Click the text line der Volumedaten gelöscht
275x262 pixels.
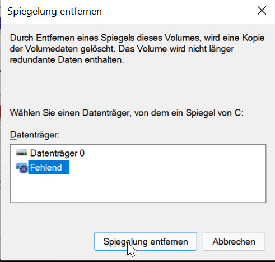pyautogui.click(x=122, y=49)
